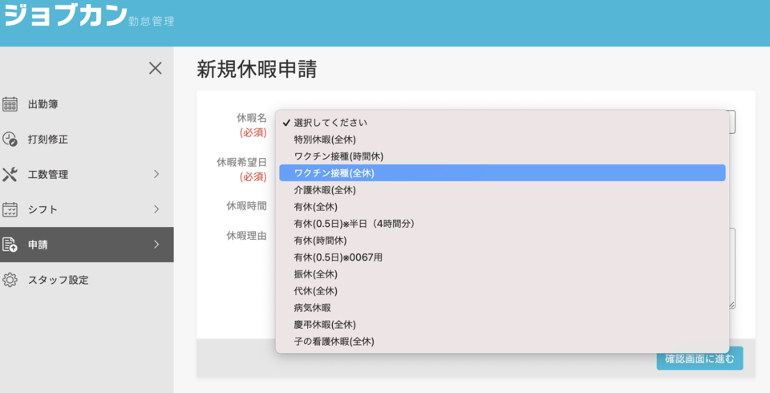770x393 pixels.
Task: Click 確認画面に進む button
Action: (x=699, y=359)
